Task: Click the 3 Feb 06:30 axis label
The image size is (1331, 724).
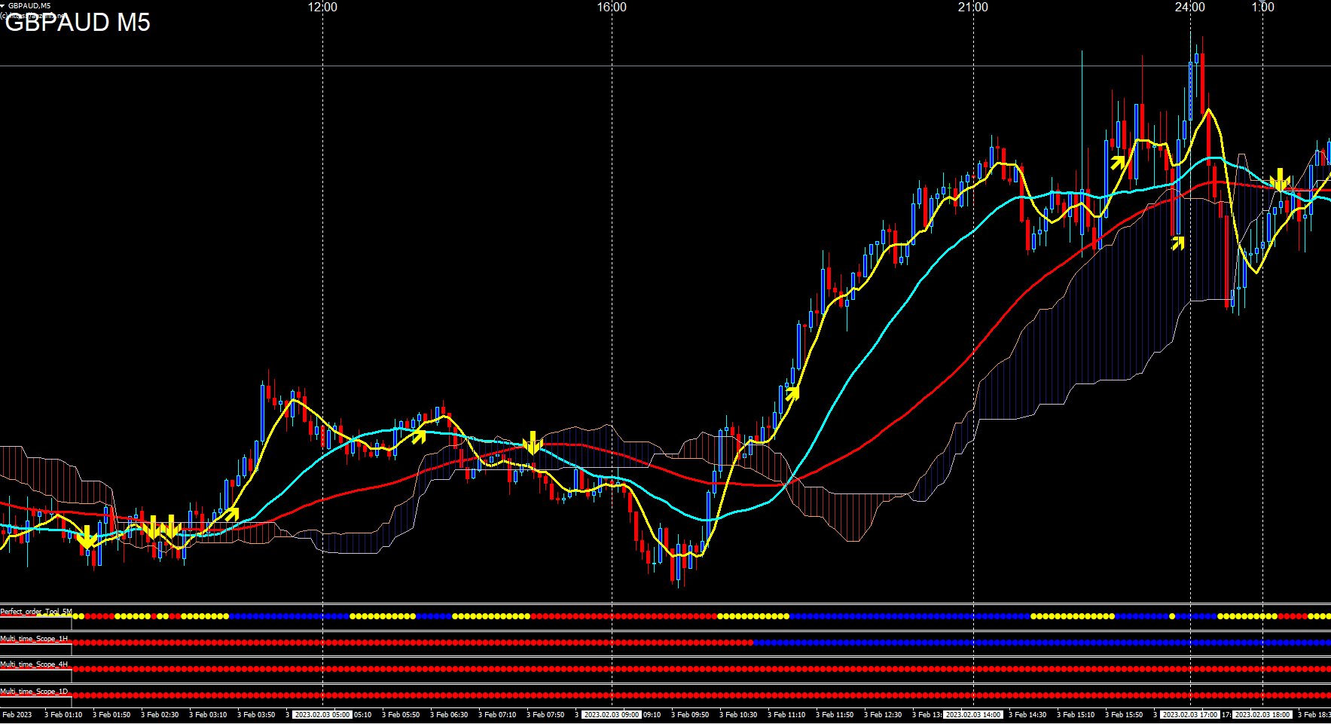Action: [x=449, y=714]
